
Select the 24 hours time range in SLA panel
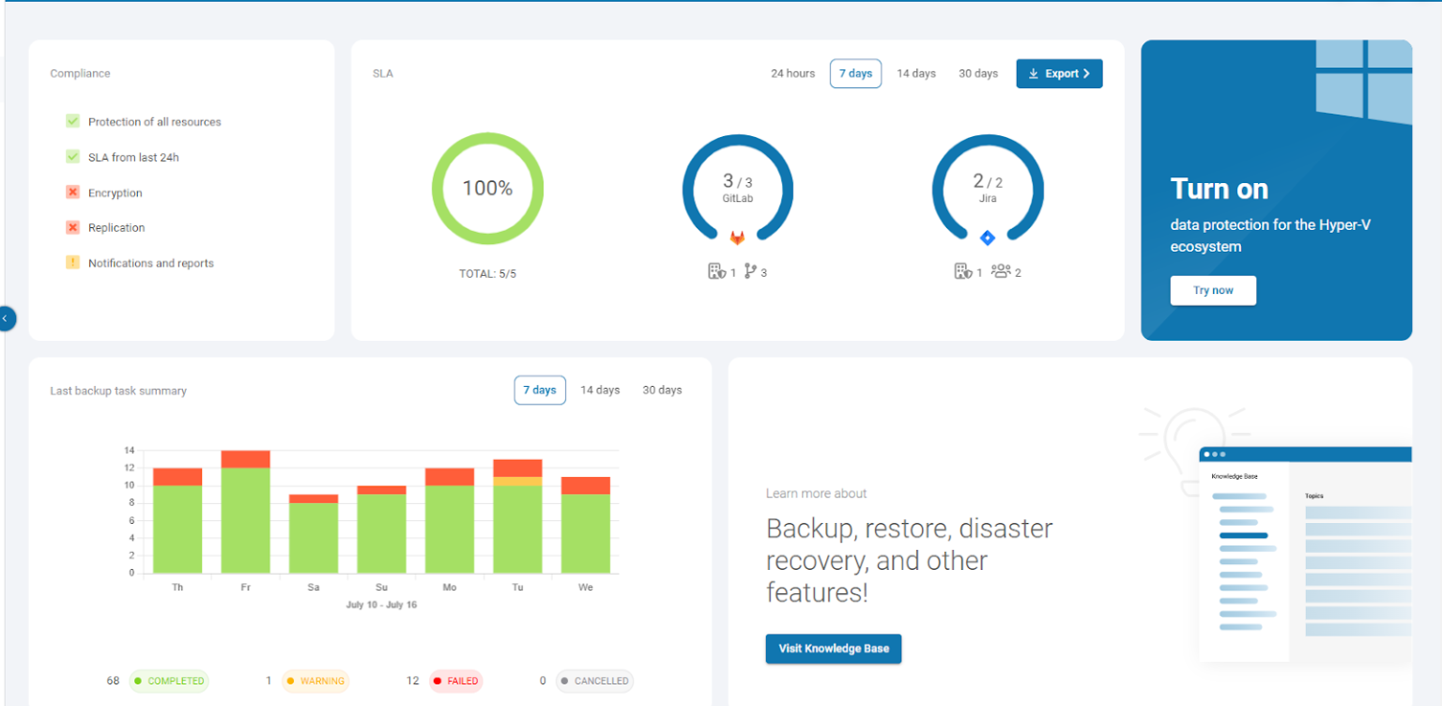point(792,73)
